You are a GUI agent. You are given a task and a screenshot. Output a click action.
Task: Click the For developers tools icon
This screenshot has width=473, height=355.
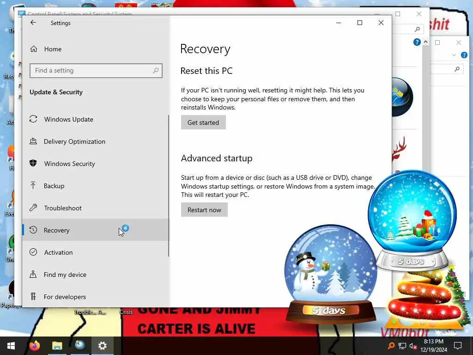coord(33,296)
